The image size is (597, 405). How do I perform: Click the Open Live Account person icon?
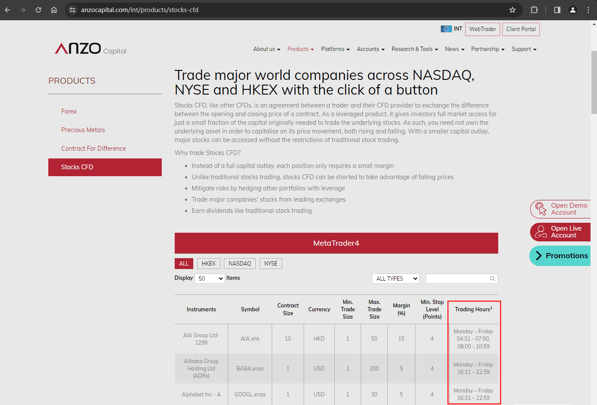541,232
